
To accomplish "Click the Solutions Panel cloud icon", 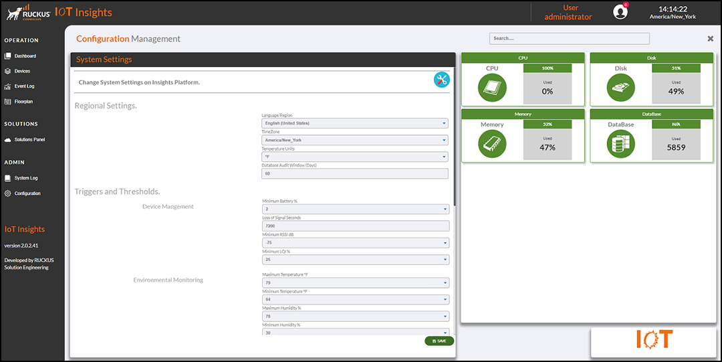I will click(x=7, y=139).
